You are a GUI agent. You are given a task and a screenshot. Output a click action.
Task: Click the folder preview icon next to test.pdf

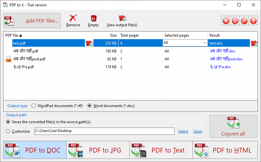click(x=89, y=43)
